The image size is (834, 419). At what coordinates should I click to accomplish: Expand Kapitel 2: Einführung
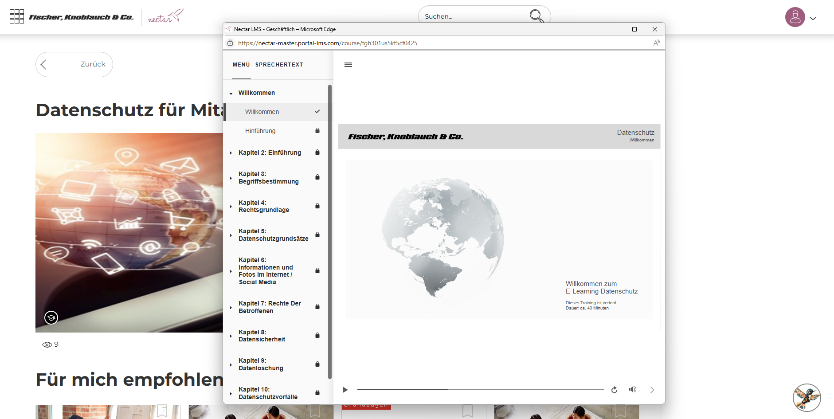[x=270, y=153]
